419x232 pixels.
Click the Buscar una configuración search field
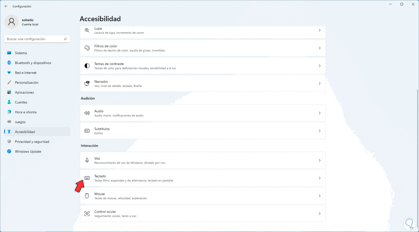[x=37, y=39]
